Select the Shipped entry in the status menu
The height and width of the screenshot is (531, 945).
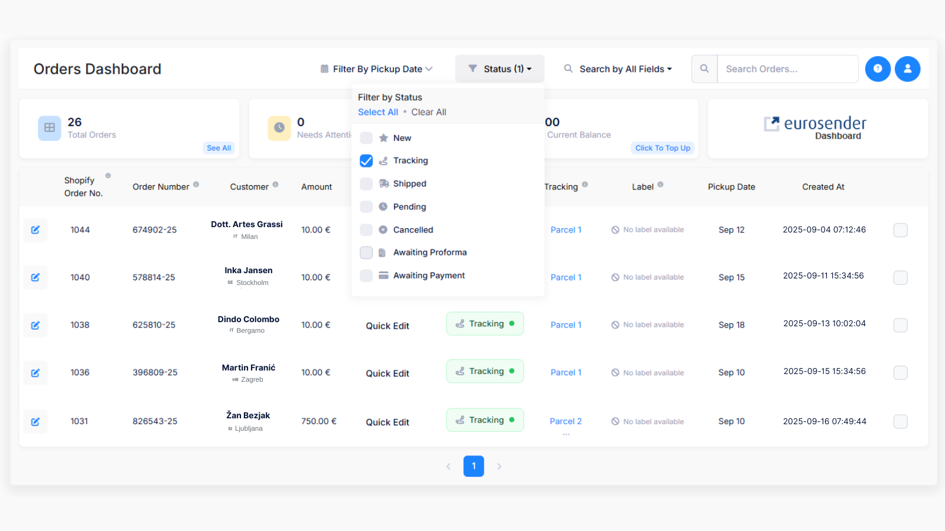(x=409, y=183)
